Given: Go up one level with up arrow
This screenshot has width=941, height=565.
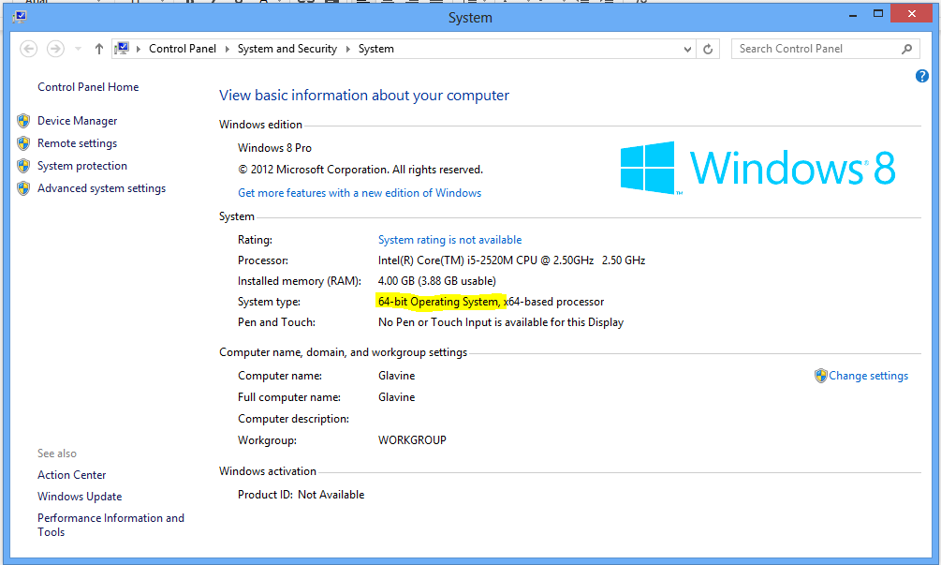Looking at the screenshot, I should pos(99,49).
